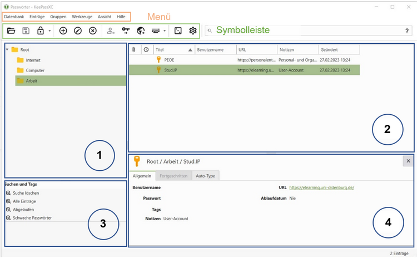
Task: Select the Internet group folder
Action: 29,60
